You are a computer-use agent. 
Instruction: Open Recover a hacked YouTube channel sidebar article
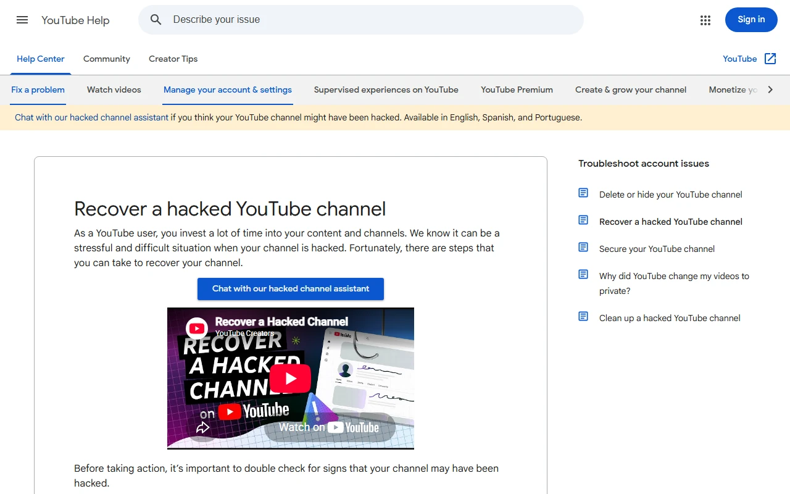[671, 222]
